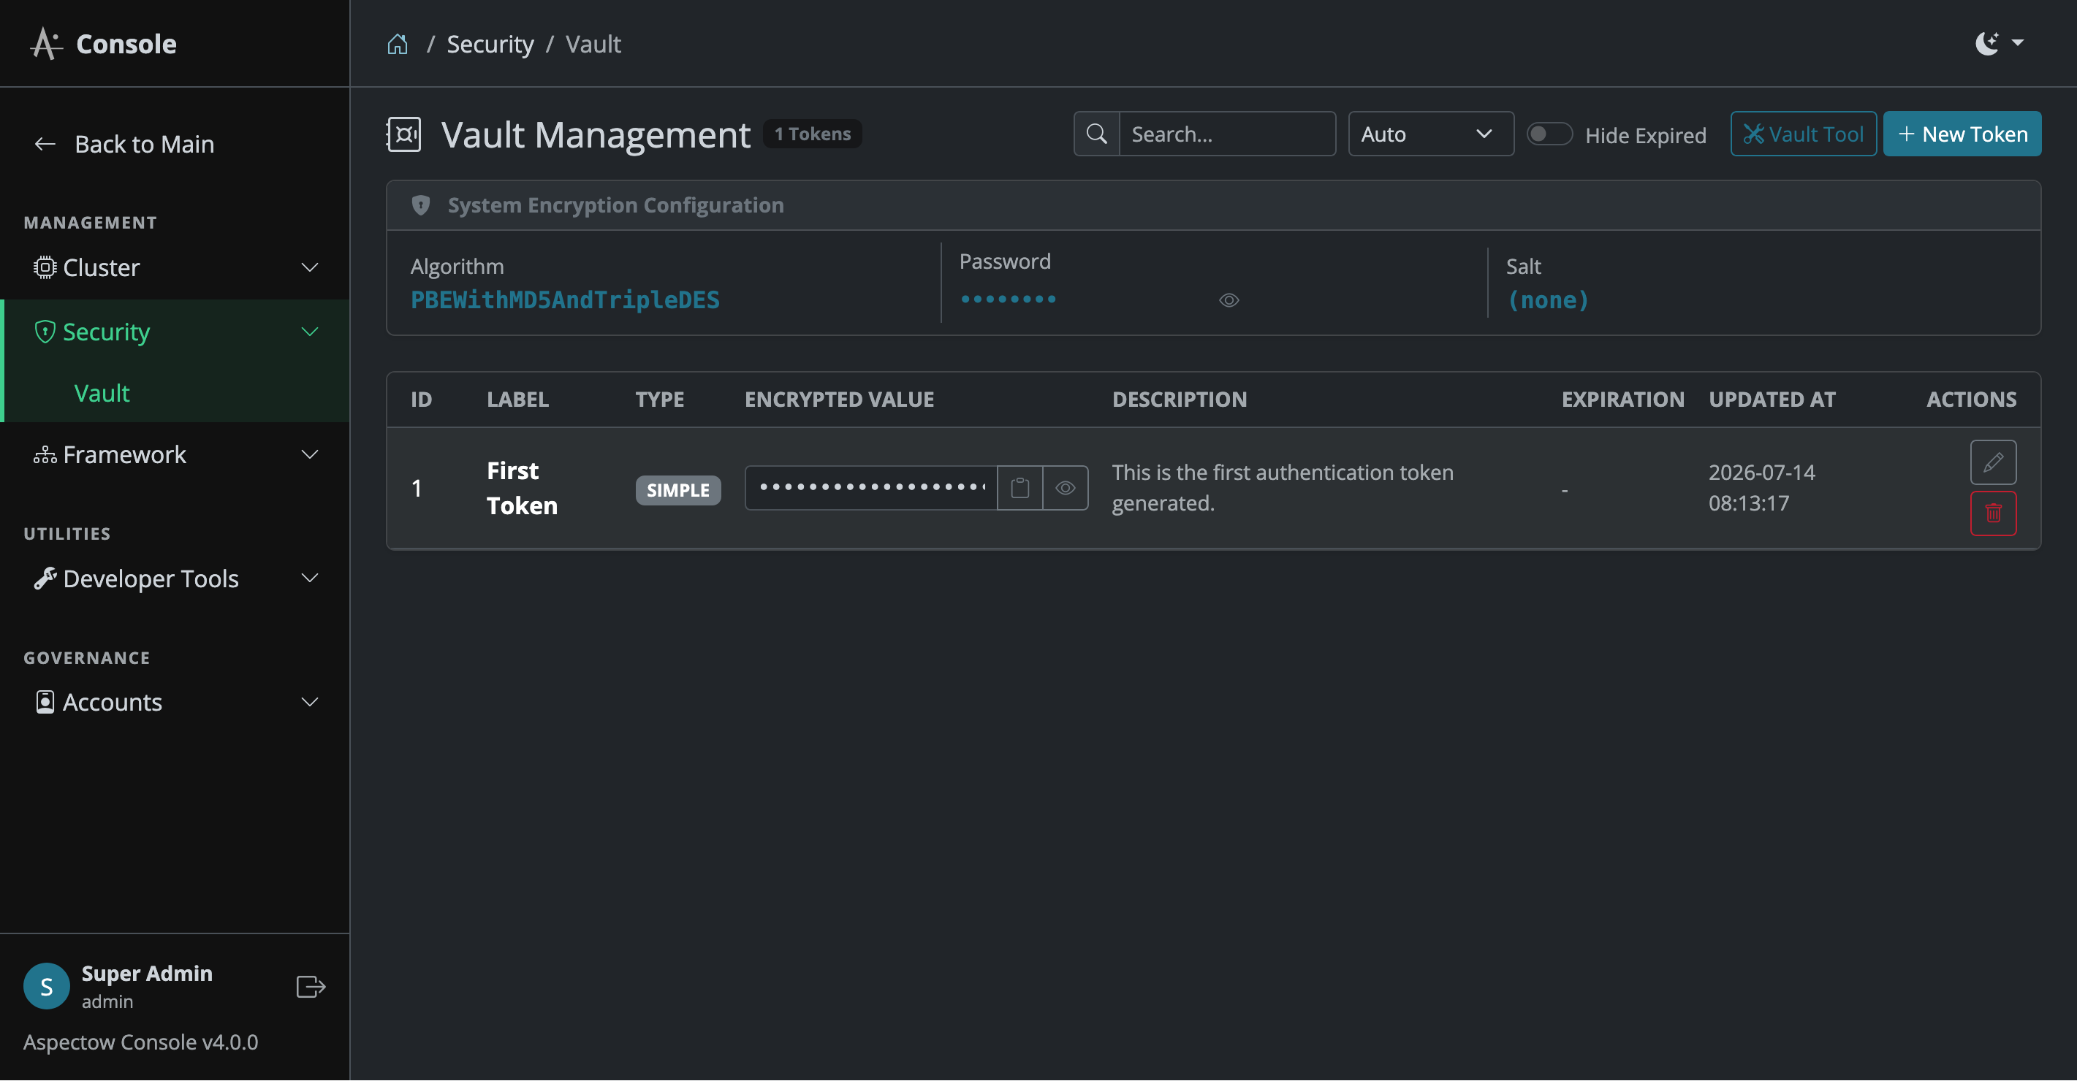Click the First Token encrypted value field
The height and width of the screenshot is (1081, 2077).
[x=871, y=488]
